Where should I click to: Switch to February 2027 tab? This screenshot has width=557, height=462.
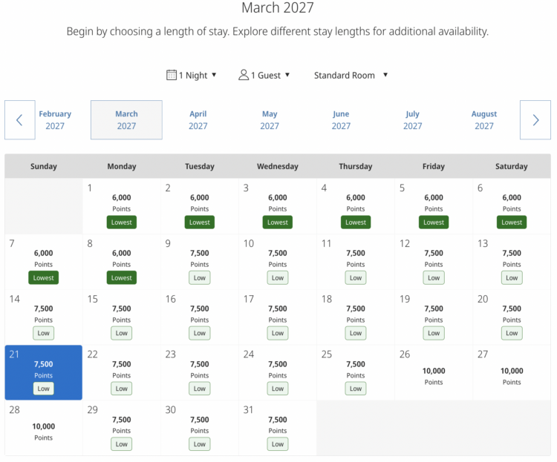click(x=55, y=120)
